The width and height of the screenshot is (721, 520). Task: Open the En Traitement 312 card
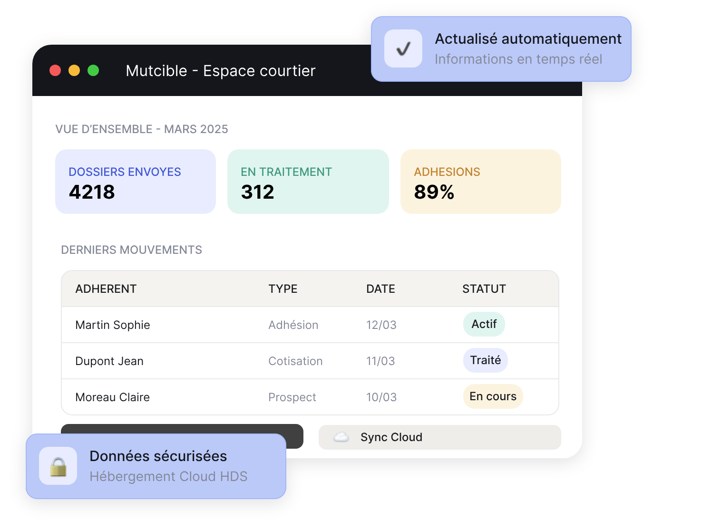click(308, 182)
